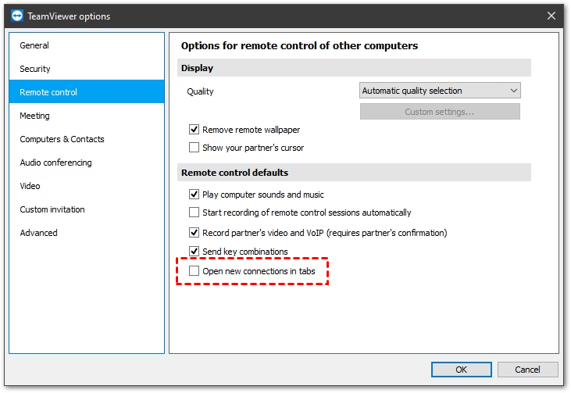Enable Open new connections in tabs
571x393 pixels.
coord(194,272)
